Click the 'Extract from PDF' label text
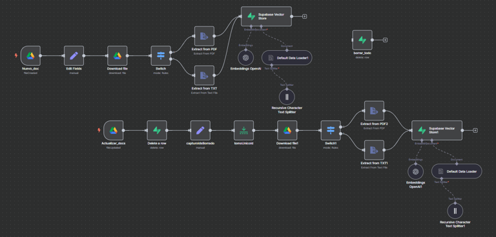The image size is (496, 237). click(204, 49)
